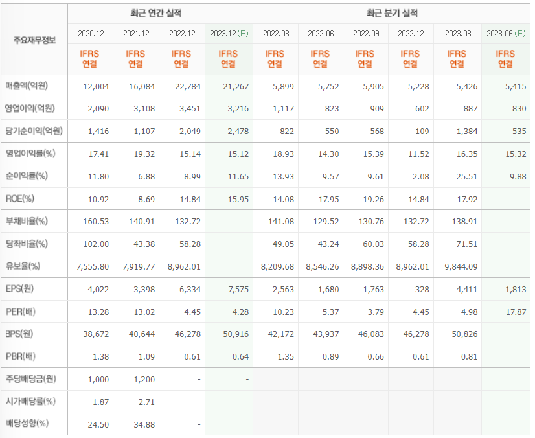The image size is (535, 438).
Task: Select the 유보율(%) row label
Action: coord(23,266)
